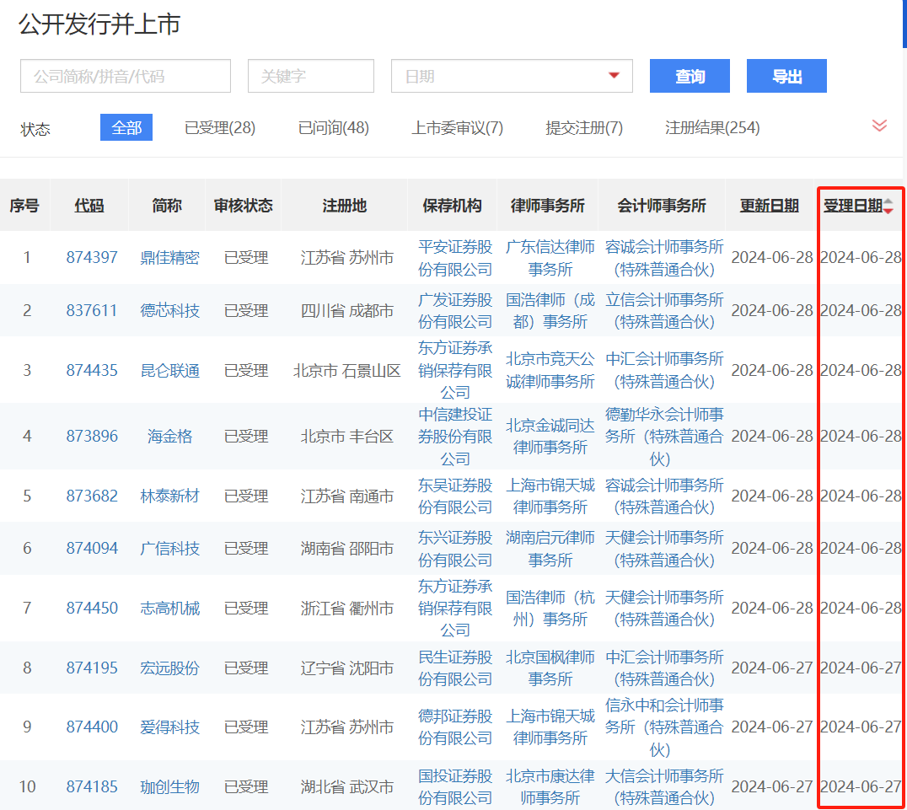Filter by 已受理(28) status
Image resolution: width=907 pixels, height=810 pixels.
(220, 128)
